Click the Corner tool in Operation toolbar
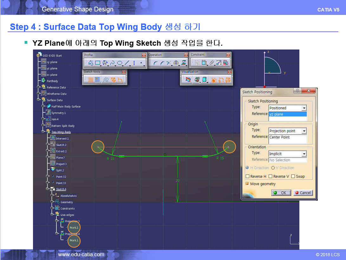The width and height of the screenshot is (346, 260). [155, 63]
